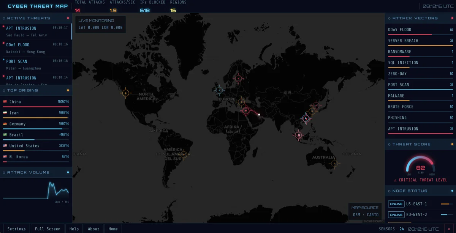Click the Attacks/Sec value 1.9
Viewport: 456px width, 233px height.
[113, 10]
